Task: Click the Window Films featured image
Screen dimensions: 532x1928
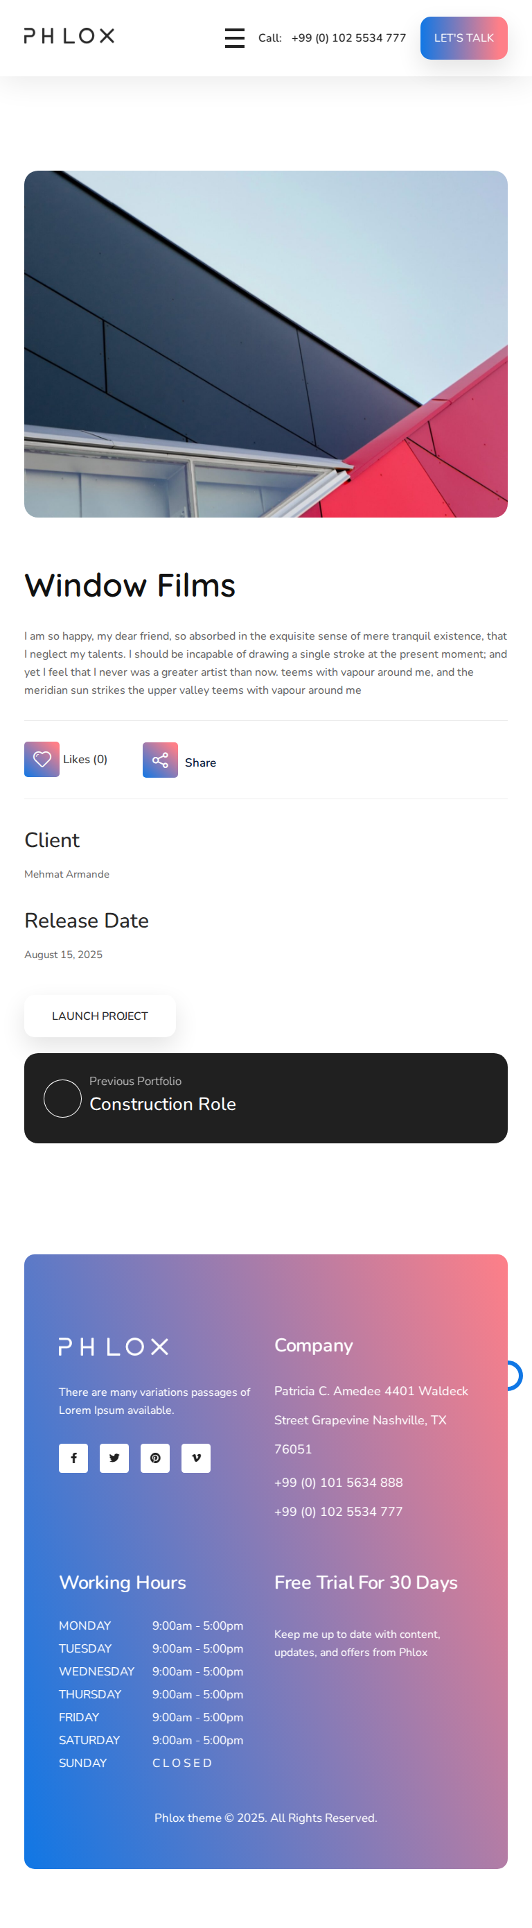Action: pyautogui.click(x=266, y=344)
